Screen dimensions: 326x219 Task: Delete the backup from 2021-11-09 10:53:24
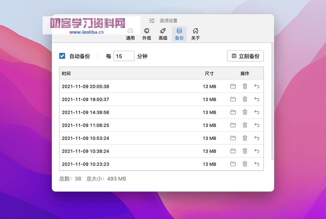245,138
